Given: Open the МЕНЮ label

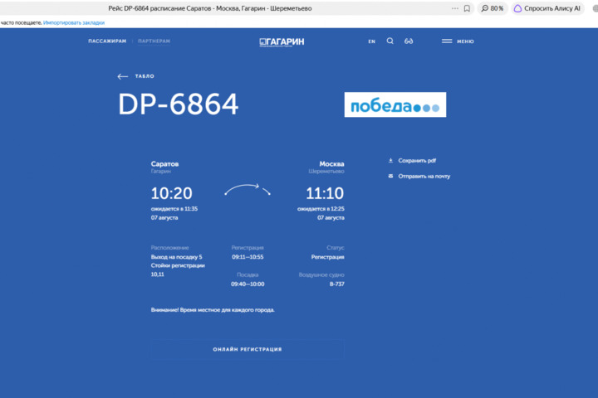Looking at the screenshot, I should [x=465, y=41].
